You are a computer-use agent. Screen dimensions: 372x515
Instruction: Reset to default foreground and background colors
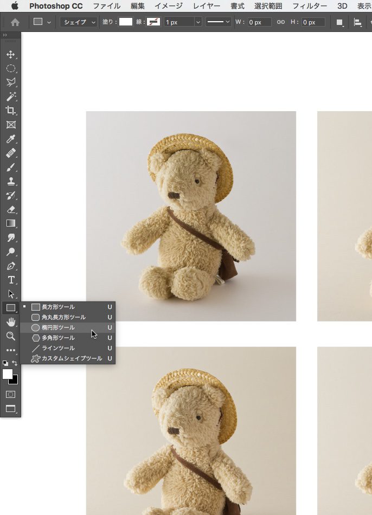pos(5,363)
